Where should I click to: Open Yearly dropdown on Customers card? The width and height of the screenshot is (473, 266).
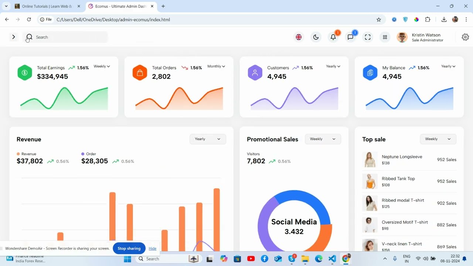(x=333, y=66)
